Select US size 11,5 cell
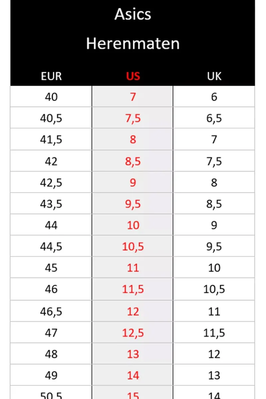The height and width of the screenshot is (399, 266). (x=133, y=289)
